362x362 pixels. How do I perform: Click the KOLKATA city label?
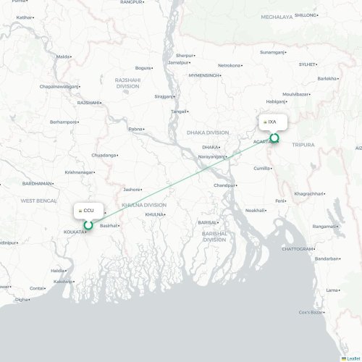point(74,232)
